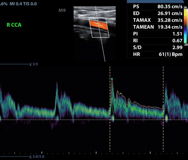Click the peak systolic cyan caliper marker
Viewport: 188px width, 160px height.
click(x=112, y=79)
